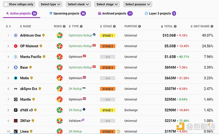Image resolution: width=219 pixels, height=134 pixels.
Task: Open the Select stack dropdown
Action: 78,4
